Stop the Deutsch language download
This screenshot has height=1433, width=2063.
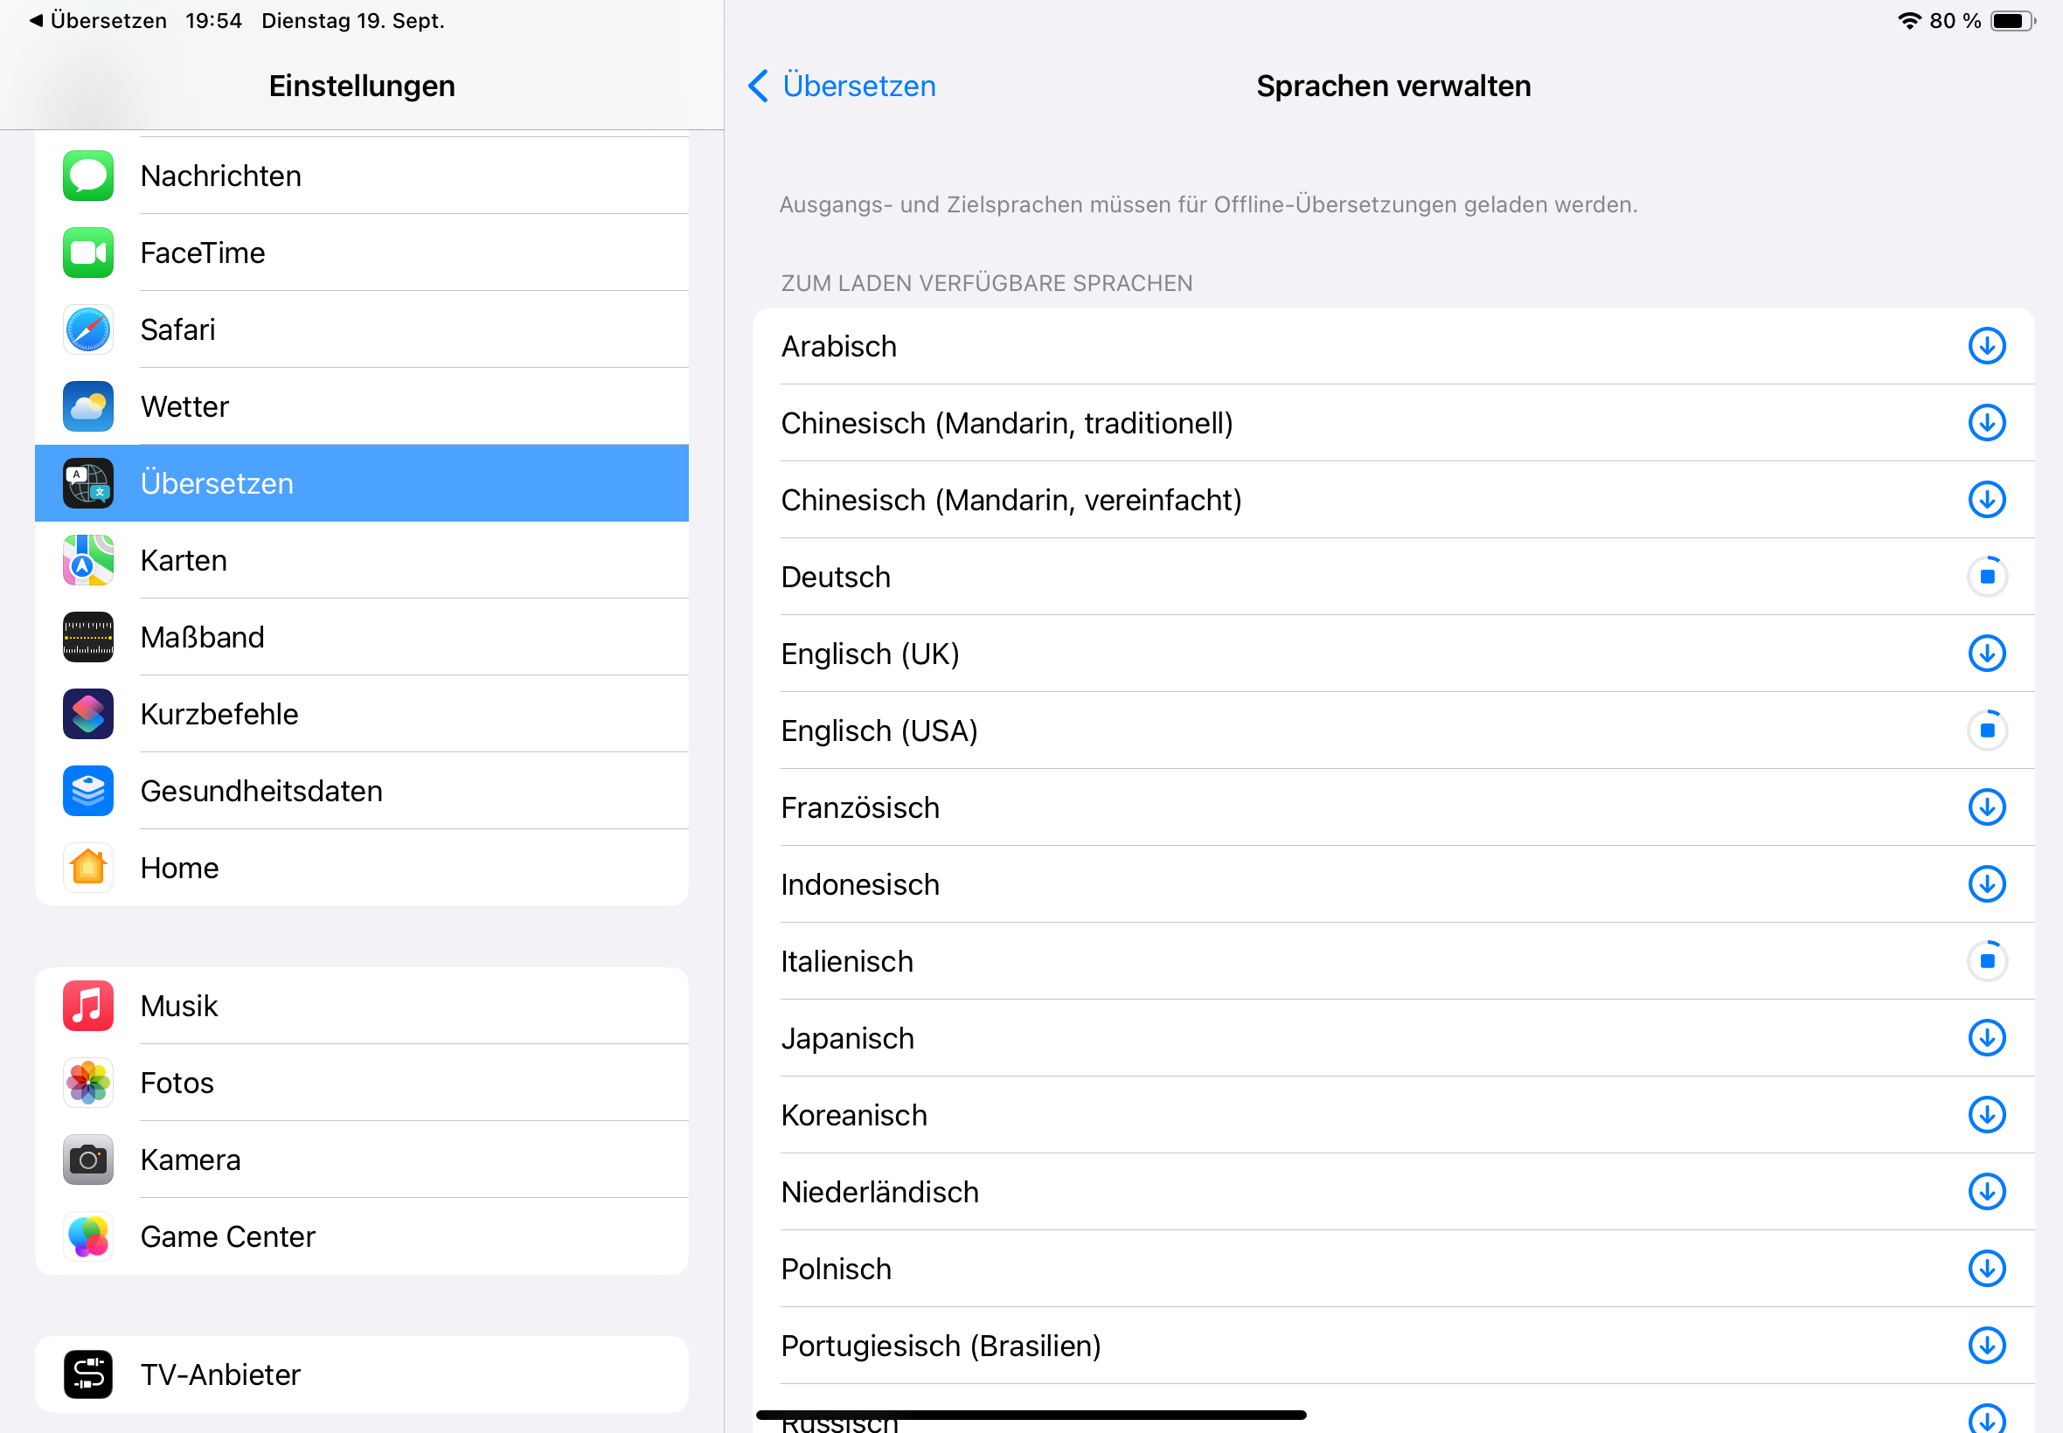1986,577
